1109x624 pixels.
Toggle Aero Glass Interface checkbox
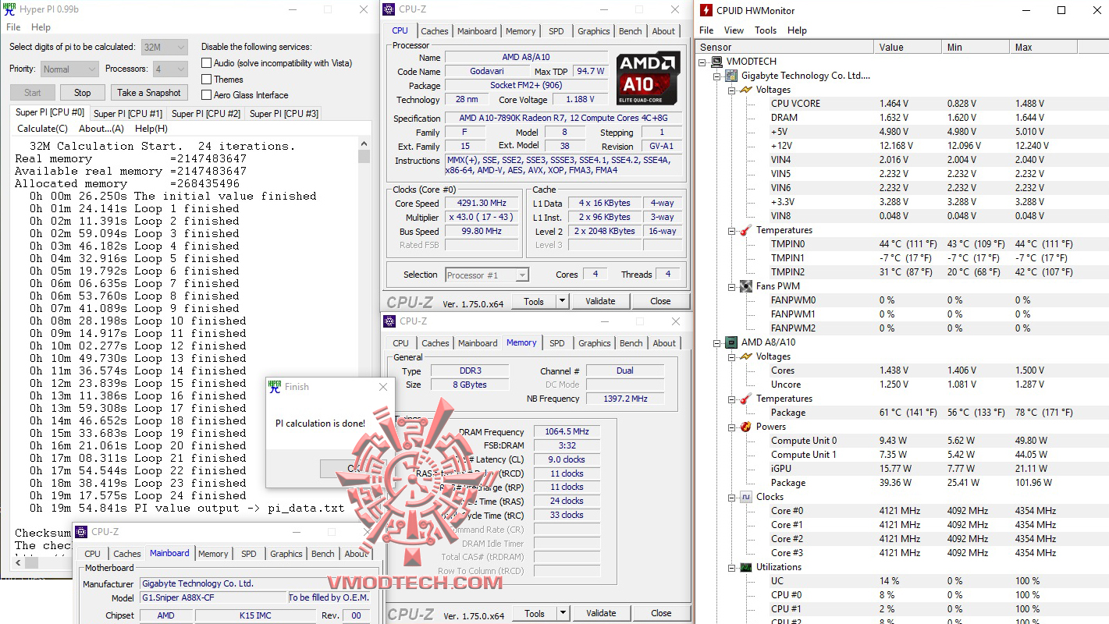tap(206, 95)
